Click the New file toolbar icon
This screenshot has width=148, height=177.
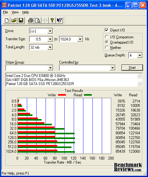[7, 21]
